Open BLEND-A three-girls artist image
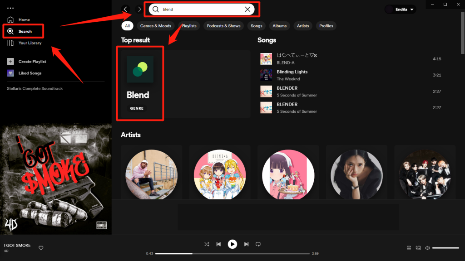The image size is (465, 261). (220, 174)
